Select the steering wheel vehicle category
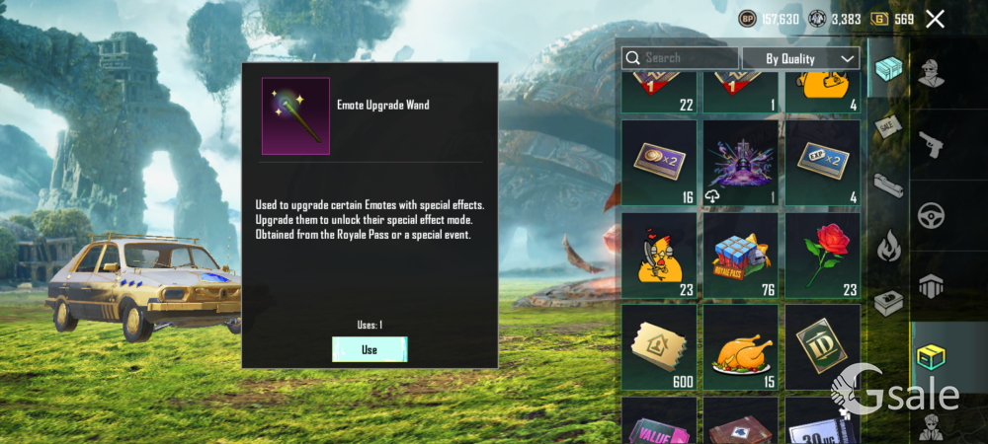This screenshot has height=444, width=988. coord(931,216)
